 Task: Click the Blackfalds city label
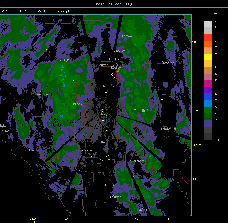[117, 59]
